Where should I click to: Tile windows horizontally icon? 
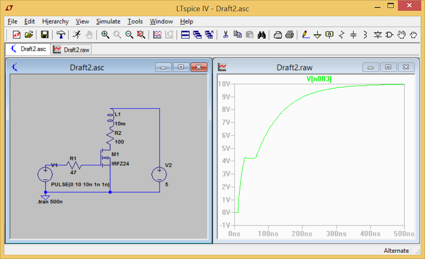click(x=185, y=35)
